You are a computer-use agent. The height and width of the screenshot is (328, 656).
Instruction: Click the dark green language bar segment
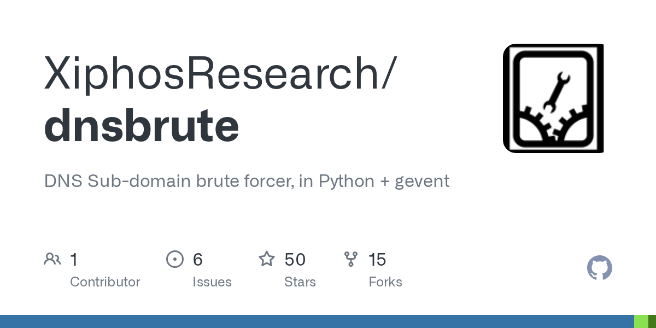pyautogui.click(x=652, y=321)
